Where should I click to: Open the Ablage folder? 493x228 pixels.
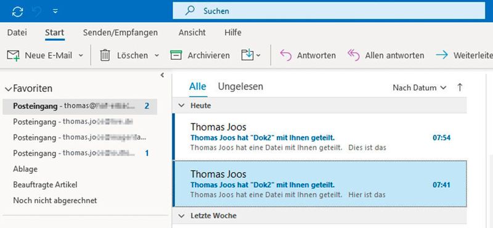click(25, 169)
